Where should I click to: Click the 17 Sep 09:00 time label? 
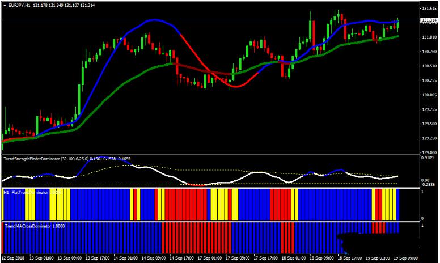pyautogui.click(x=238, y=258)
